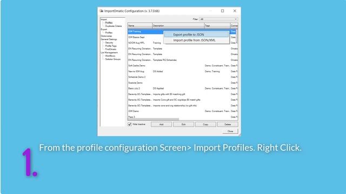Select the profile row described as Training
The image size is (346, 194).
182,43
